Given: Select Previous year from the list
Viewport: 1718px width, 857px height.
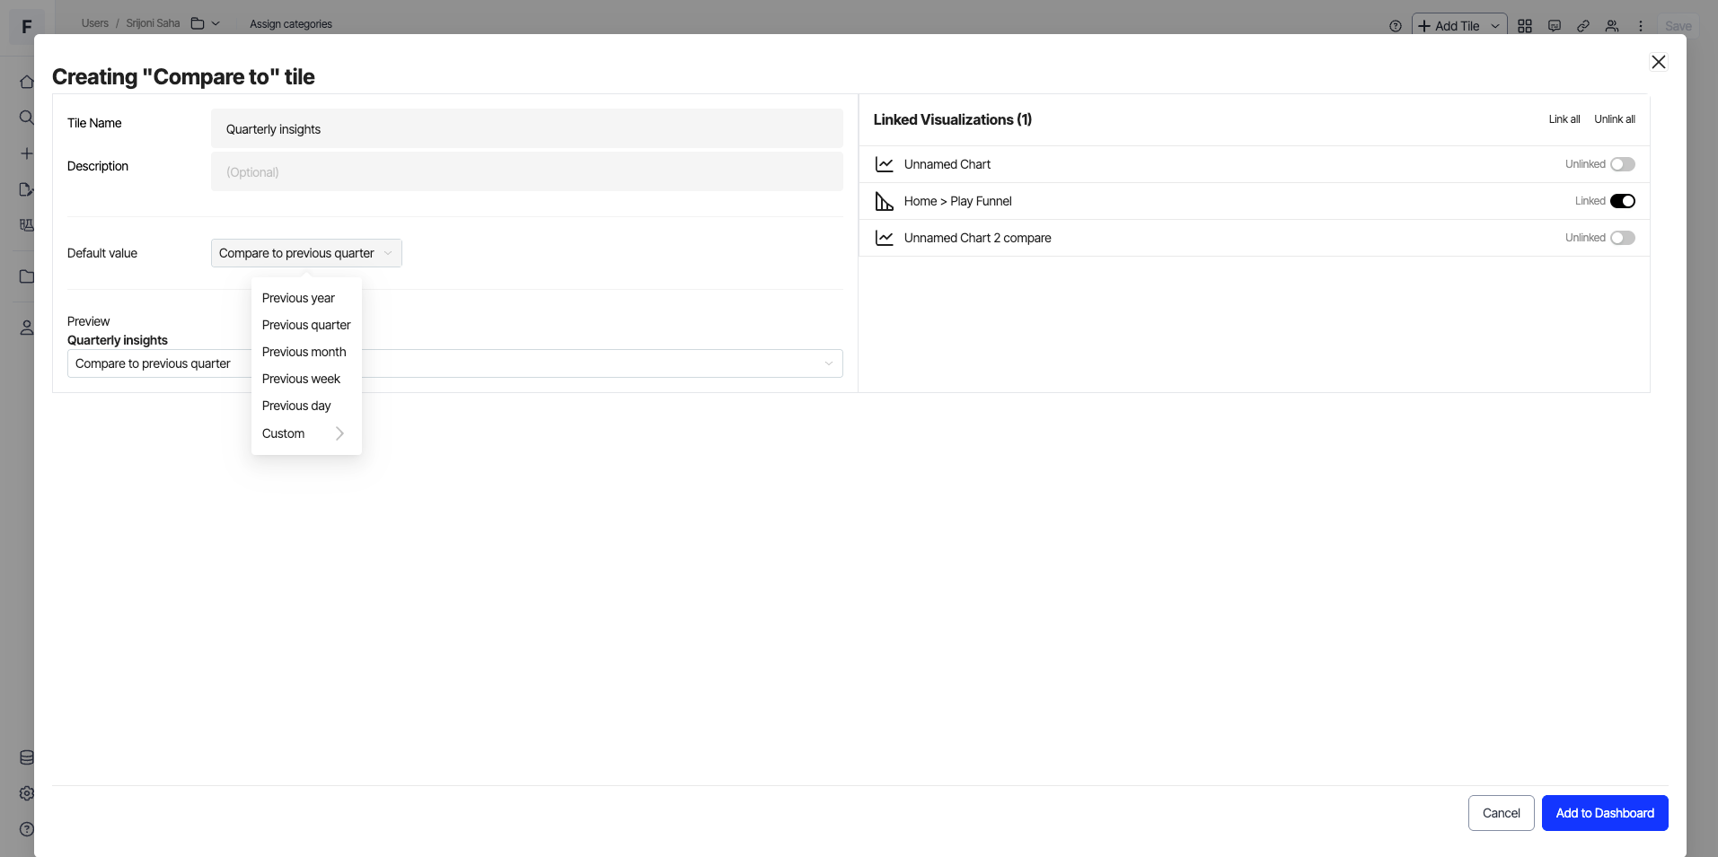Looking at the screenshot, I should point(298,298).
